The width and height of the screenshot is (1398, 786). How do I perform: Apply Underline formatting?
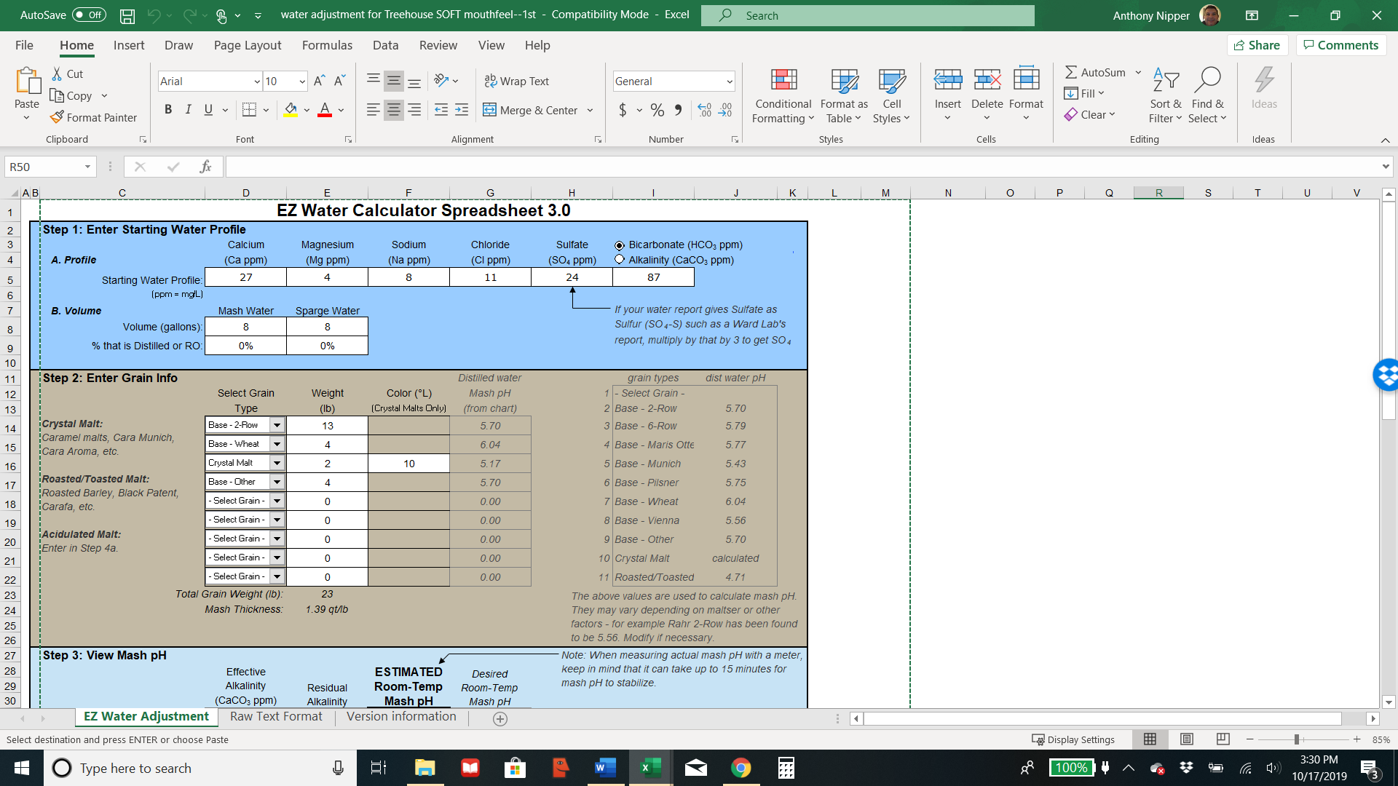pyautogui.click(x=208, y=110)
